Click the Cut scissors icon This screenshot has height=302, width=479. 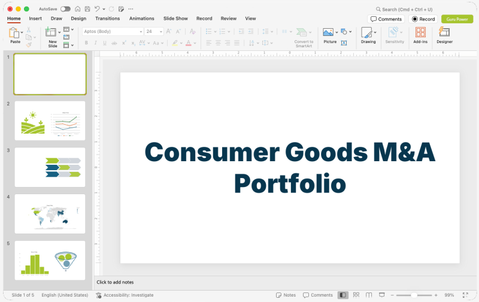coord(29,29)
